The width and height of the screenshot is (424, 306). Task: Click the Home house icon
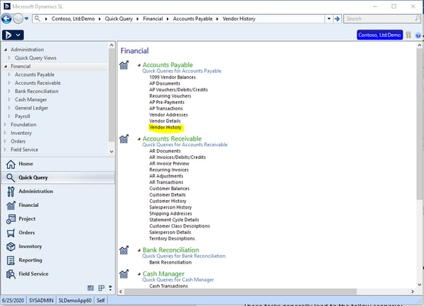(11, 164)
